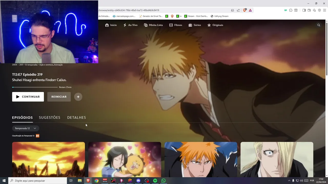Click the microphone icon in system tray
This screenshot has width=328, height=184.
[x=293, y=181]
